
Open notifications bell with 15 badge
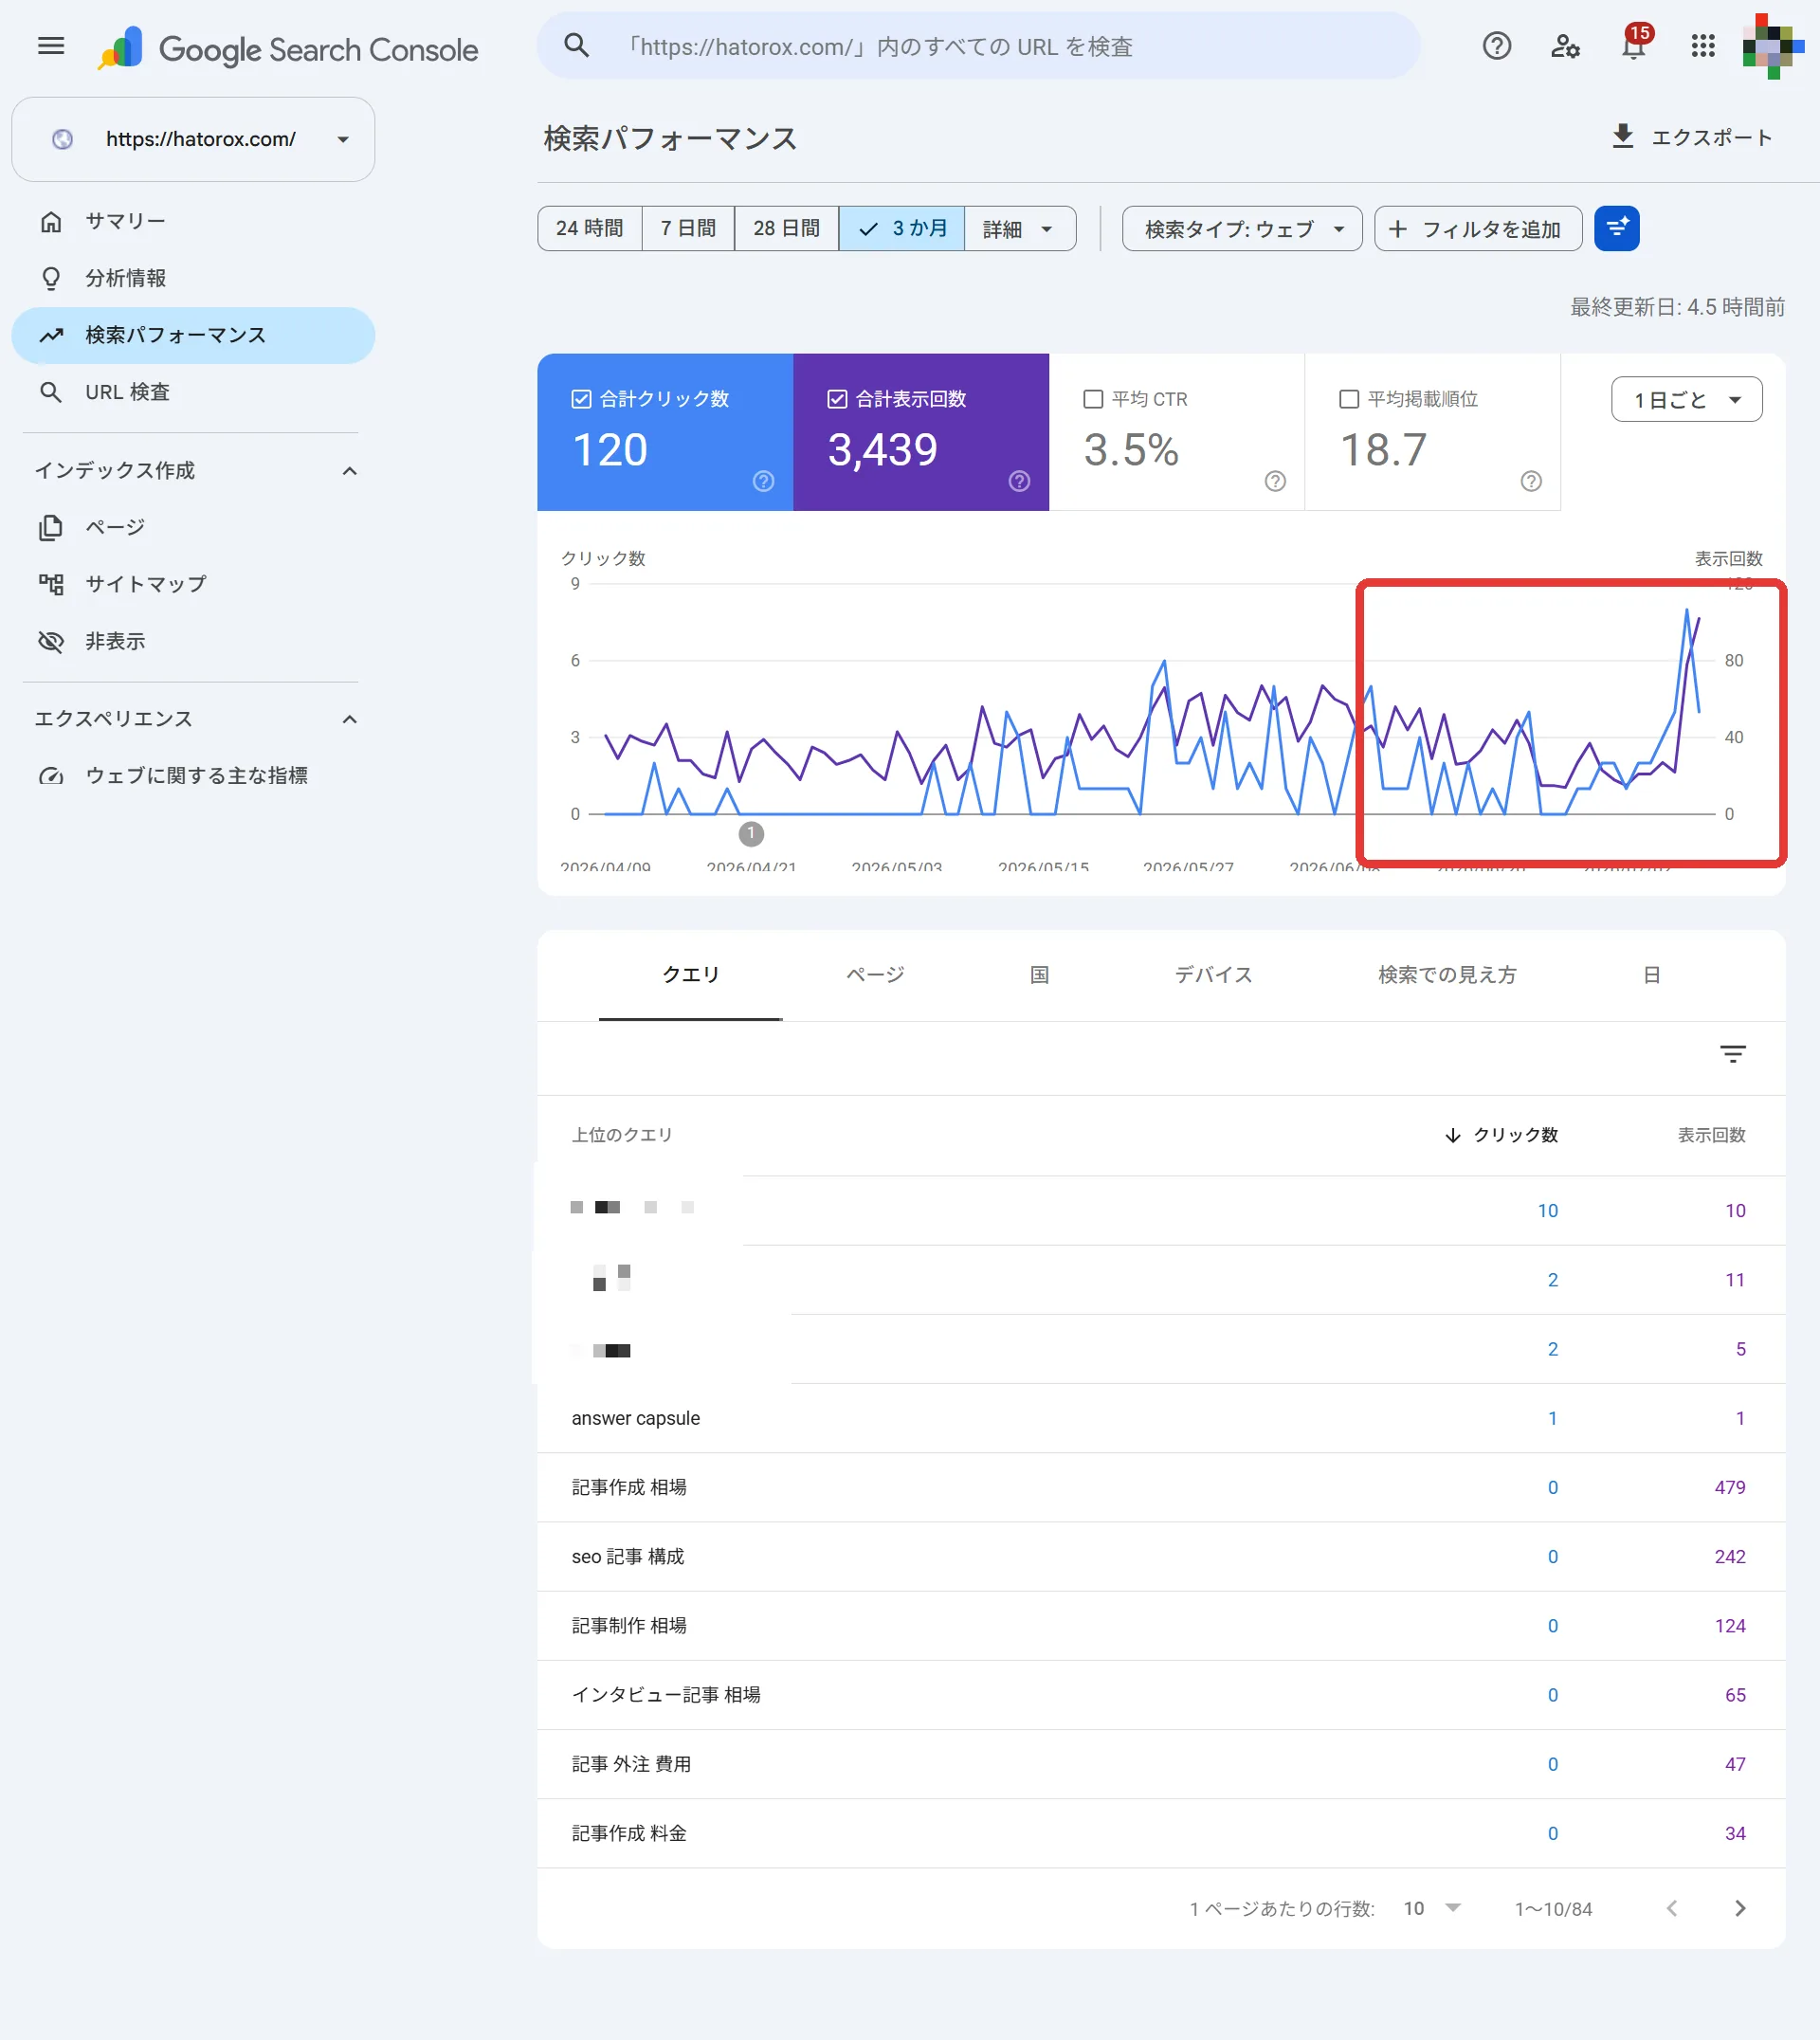pos(1634,45)
